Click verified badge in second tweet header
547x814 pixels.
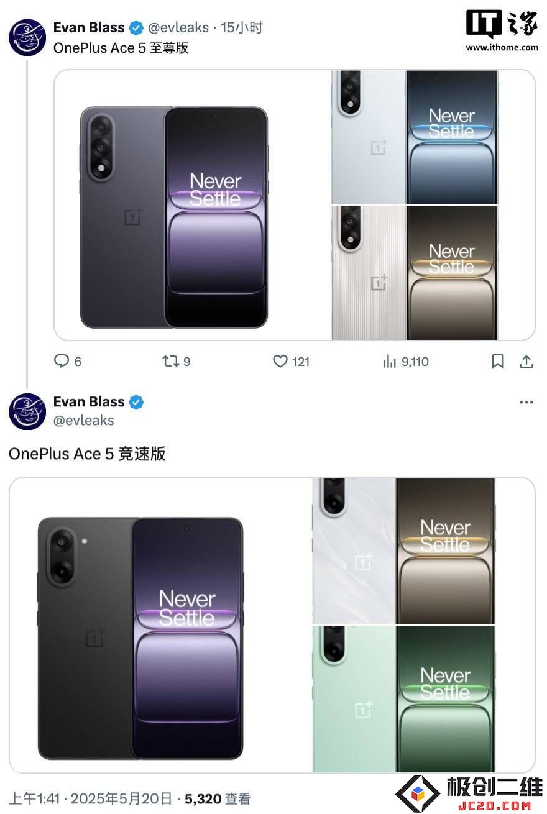[x=136, y=402]
